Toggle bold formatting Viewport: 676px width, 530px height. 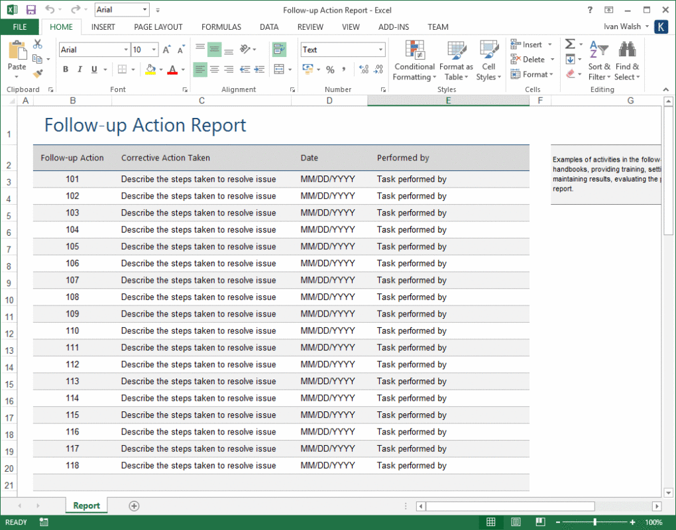(x=65, y=68)
